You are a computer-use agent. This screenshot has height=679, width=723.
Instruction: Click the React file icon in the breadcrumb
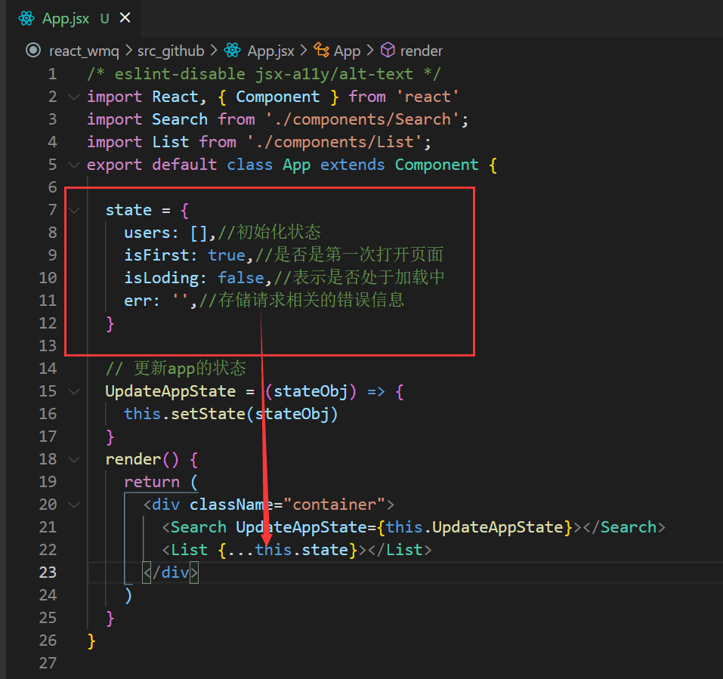pyautogui.click(x=232, y=51)
